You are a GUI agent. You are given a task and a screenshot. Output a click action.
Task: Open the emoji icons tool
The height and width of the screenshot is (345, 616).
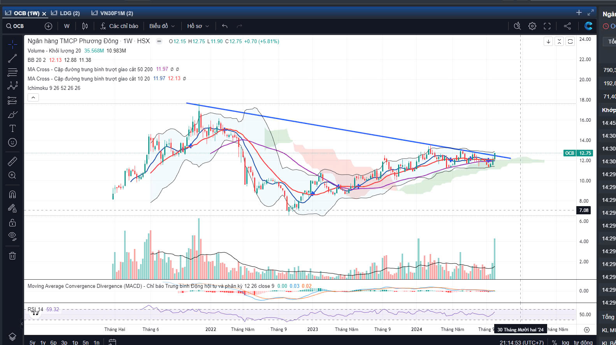click(x=12, y=142)
